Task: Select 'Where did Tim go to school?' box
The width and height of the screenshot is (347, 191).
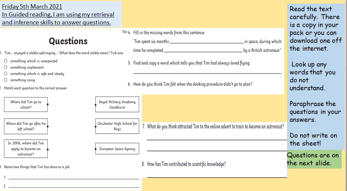Action: [x=26, y=105]
